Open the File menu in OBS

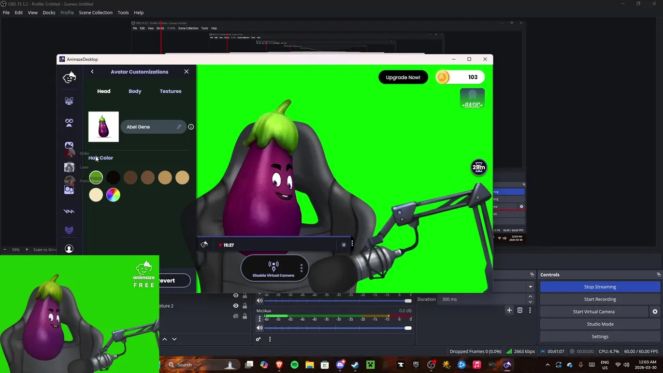tap(6, 12)
